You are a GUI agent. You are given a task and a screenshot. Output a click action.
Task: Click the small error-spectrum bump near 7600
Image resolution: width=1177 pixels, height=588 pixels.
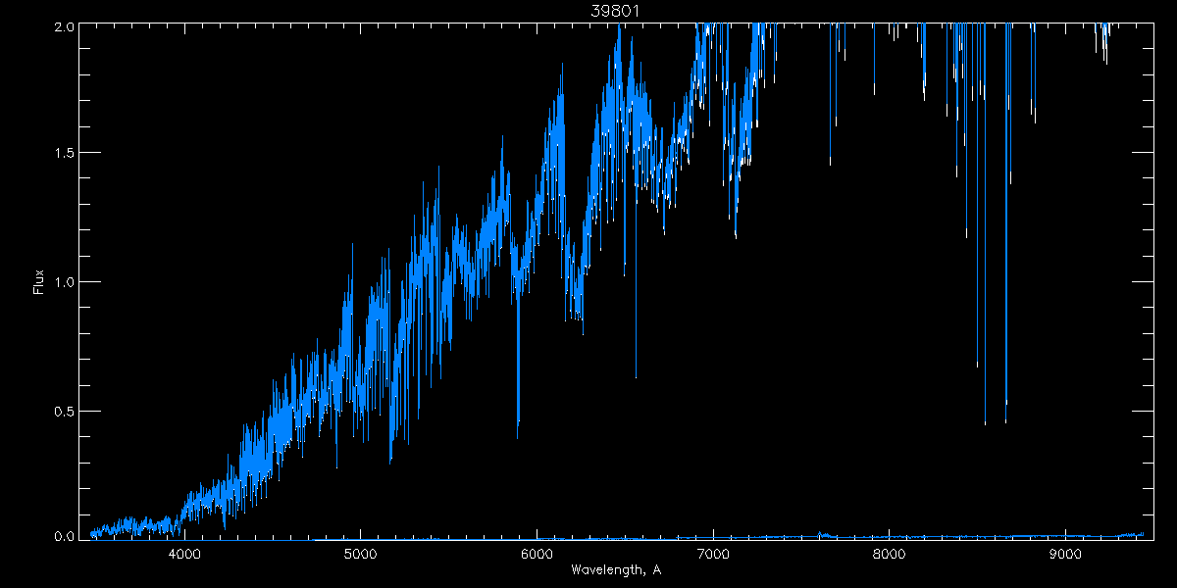(820, 534)
